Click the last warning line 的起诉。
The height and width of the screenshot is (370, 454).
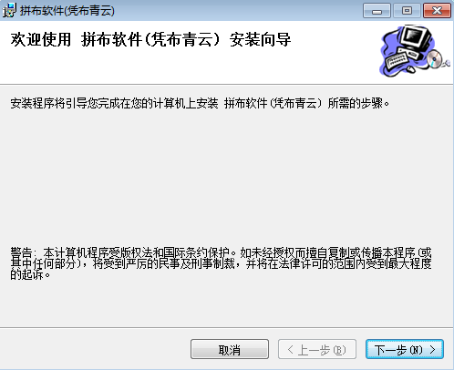point(30,275)
